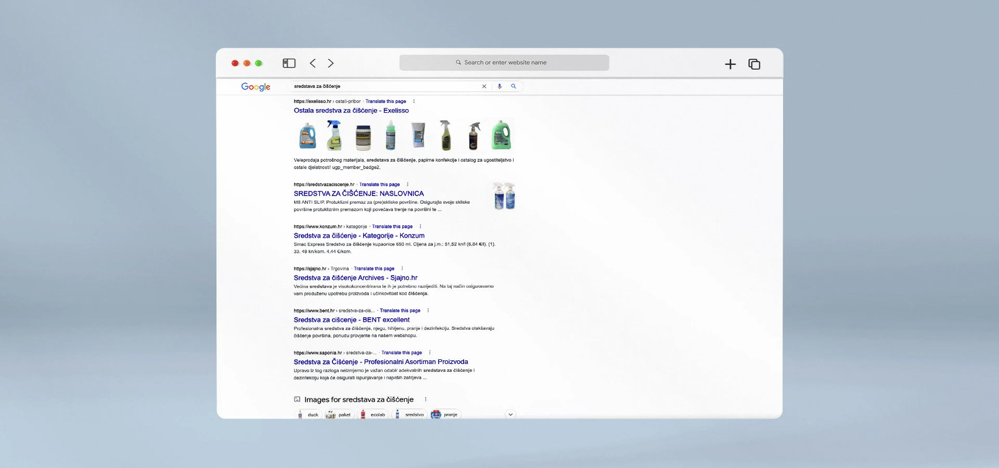
Task: Open more options for sjajno.hr result
Action: [402, 269]
